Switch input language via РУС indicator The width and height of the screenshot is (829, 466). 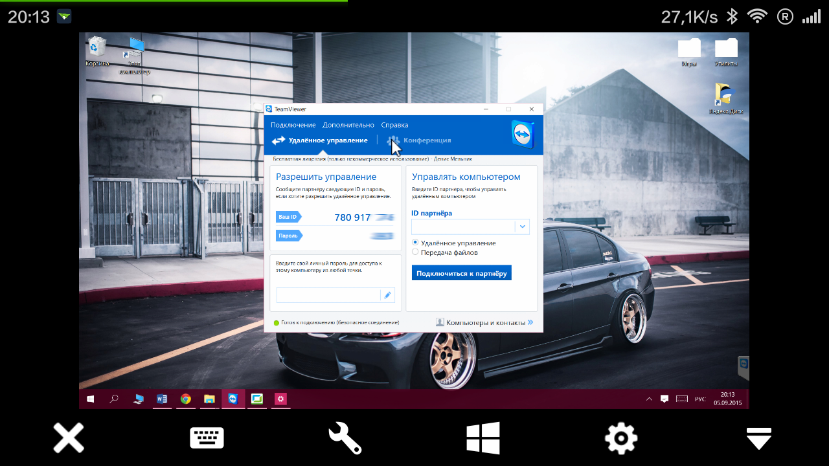click(700, 399)
